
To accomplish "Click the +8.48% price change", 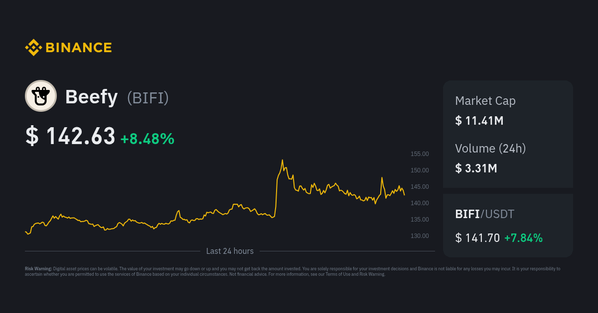I will coord(148,139).
